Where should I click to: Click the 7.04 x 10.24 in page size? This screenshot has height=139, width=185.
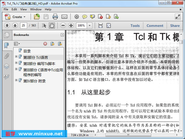click(80, 135)
